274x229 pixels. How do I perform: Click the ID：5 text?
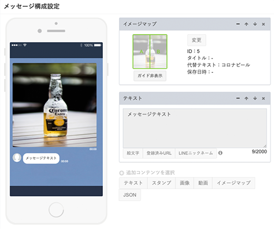tap(193, 51)
